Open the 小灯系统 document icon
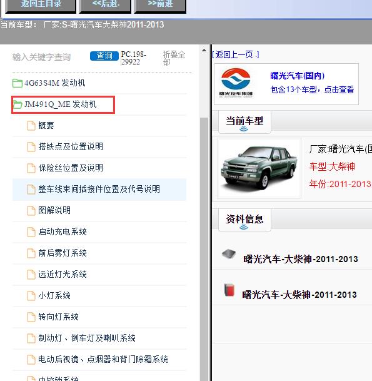372x381 pixels. [x=31, y=296]
